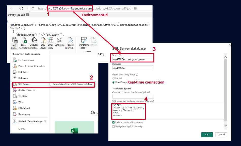This screenshot has height=146, width=241.
Task: Expand Transform data dropdown arrow
Action: pos(86,48)
